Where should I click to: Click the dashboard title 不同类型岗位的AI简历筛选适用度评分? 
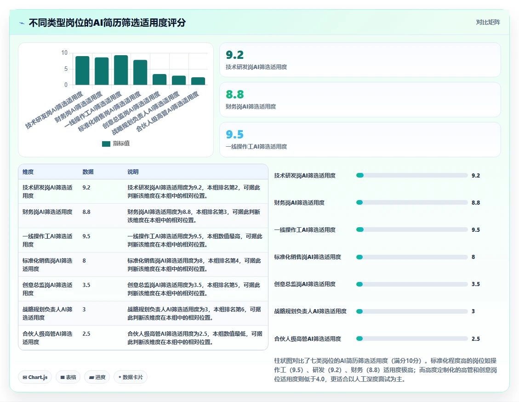click(107, 23)
